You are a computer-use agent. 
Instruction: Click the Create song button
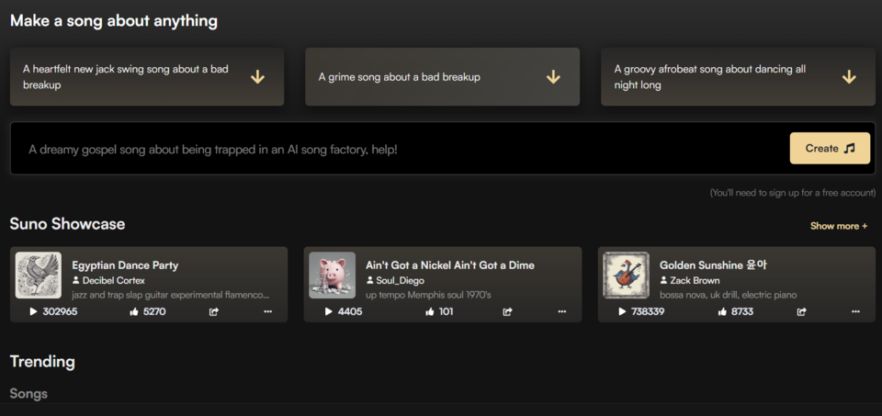pyautogui.click(x=830, y=148)
